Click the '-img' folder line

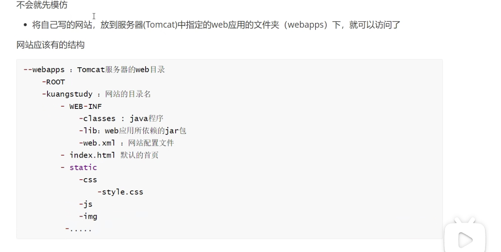88,216
